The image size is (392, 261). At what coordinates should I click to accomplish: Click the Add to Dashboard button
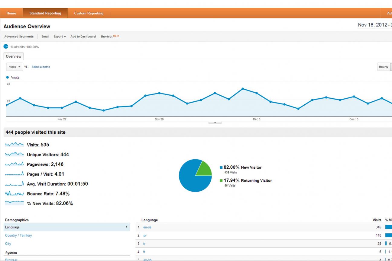[x=83, y=37]
